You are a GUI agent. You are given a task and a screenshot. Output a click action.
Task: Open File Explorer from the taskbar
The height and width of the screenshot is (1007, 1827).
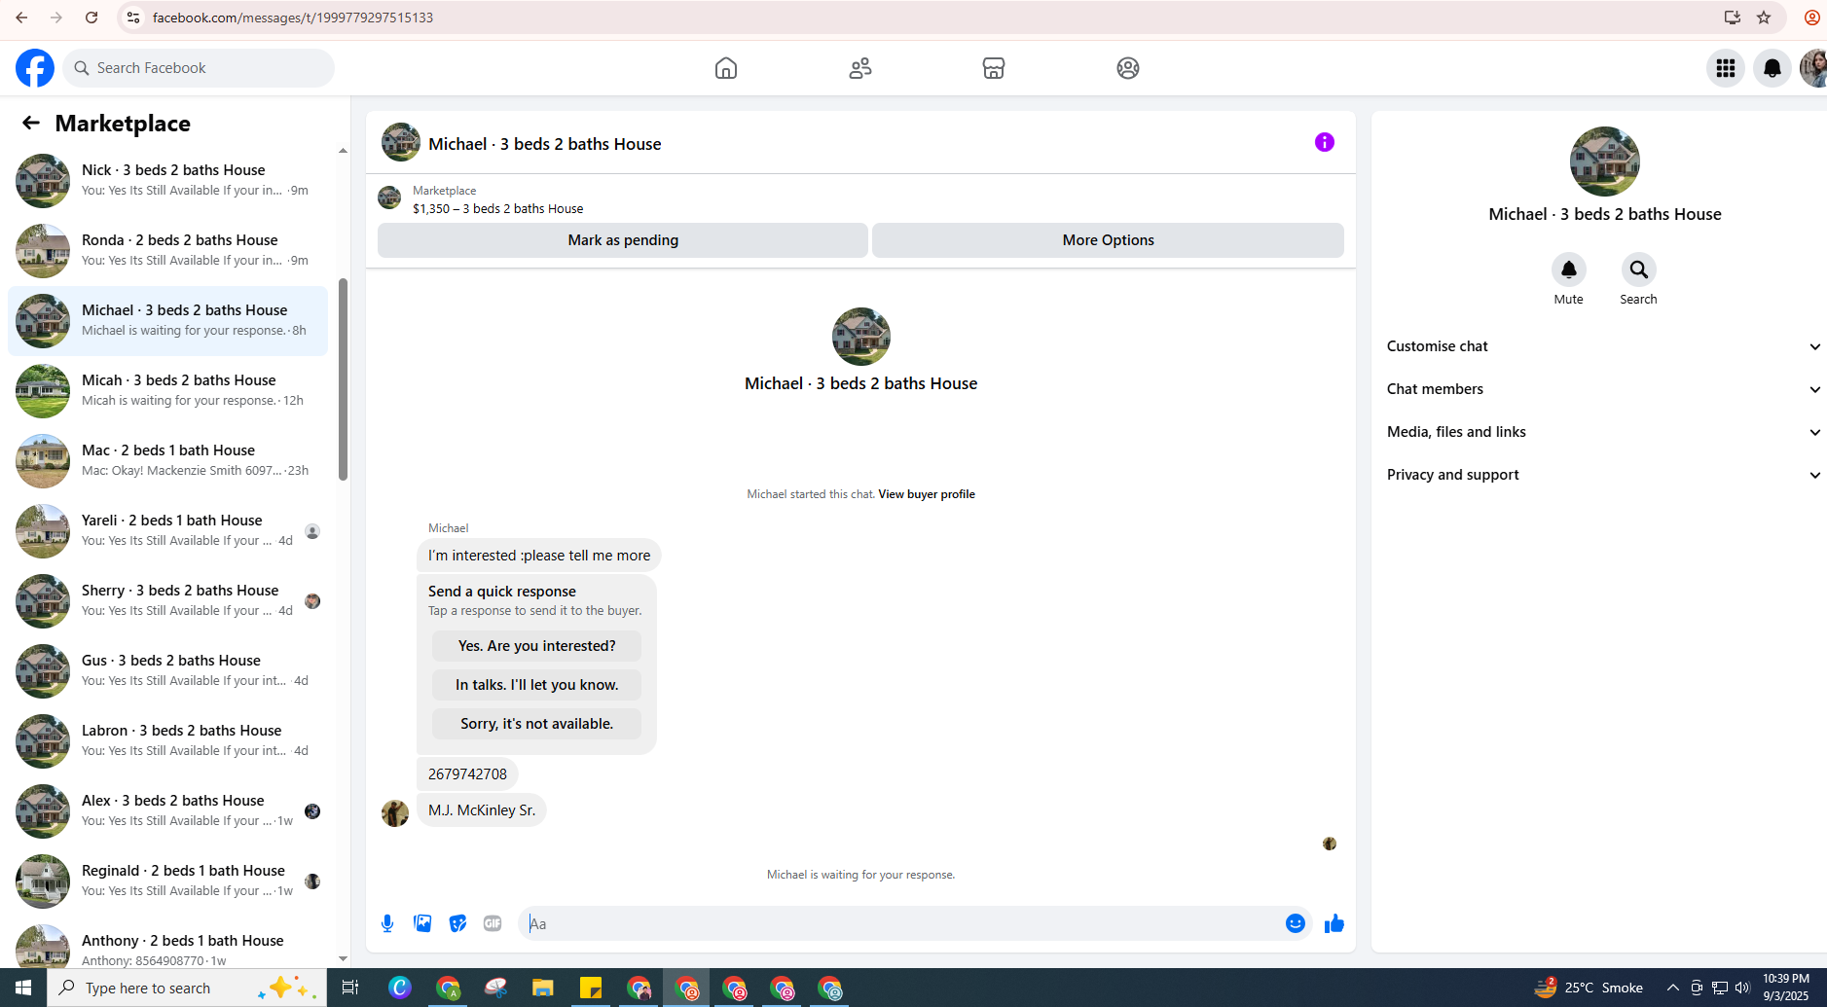[x=543, y=988]
